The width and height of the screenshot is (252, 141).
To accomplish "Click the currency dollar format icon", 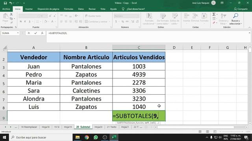I will pyautogui.click(x=116, y=22).
